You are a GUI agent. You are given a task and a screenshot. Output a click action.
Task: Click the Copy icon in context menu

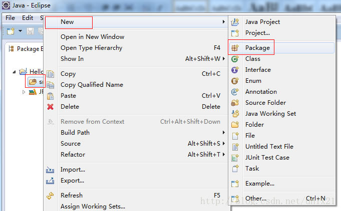tap(50, 74)
